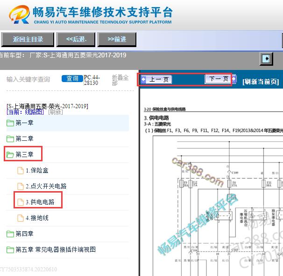
Task: Click folder icon of 第一章
Action: (x=10, y=123)
